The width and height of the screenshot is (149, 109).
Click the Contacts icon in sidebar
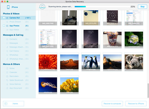[x=7, y=39]
